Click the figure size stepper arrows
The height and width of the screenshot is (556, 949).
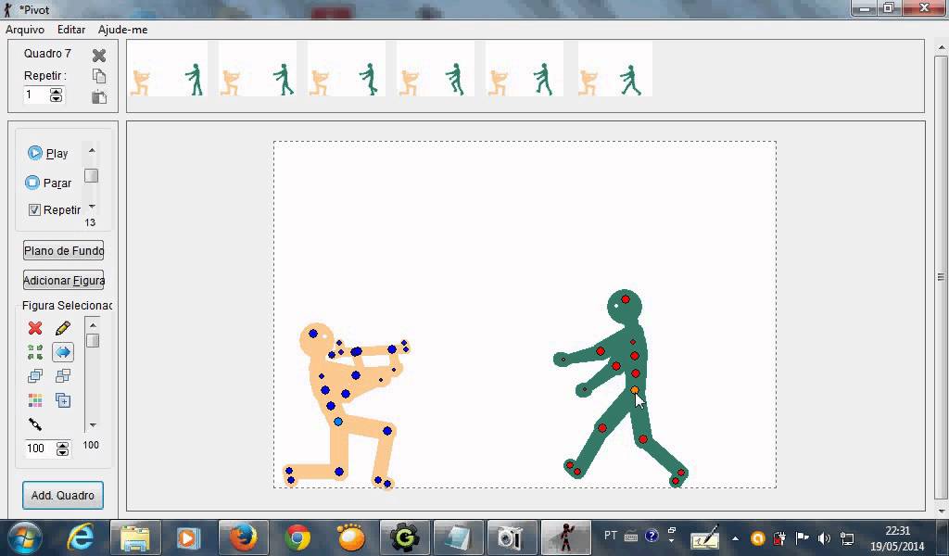(x=62, y=449)
